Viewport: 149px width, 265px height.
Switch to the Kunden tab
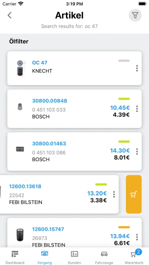(74, 257)
